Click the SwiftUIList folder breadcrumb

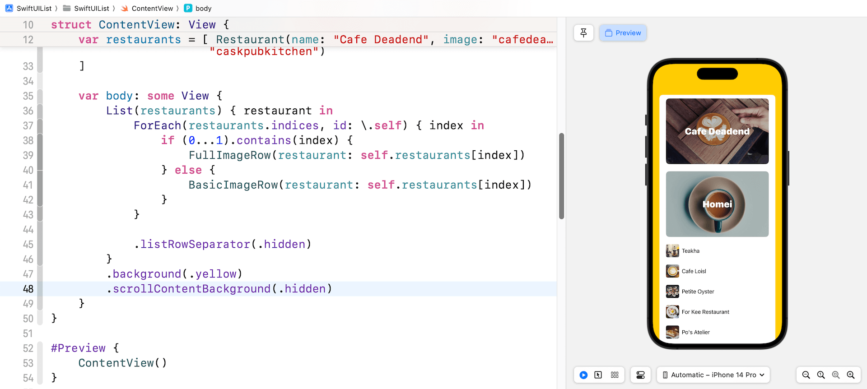point(92,8)
